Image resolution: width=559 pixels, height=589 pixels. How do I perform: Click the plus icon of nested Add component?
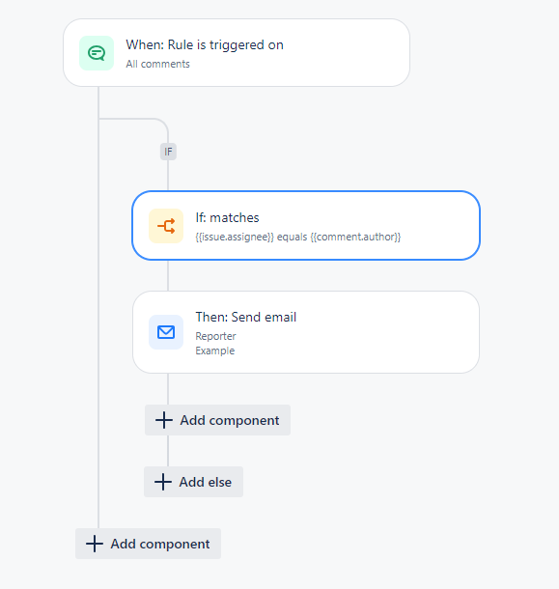164,420
